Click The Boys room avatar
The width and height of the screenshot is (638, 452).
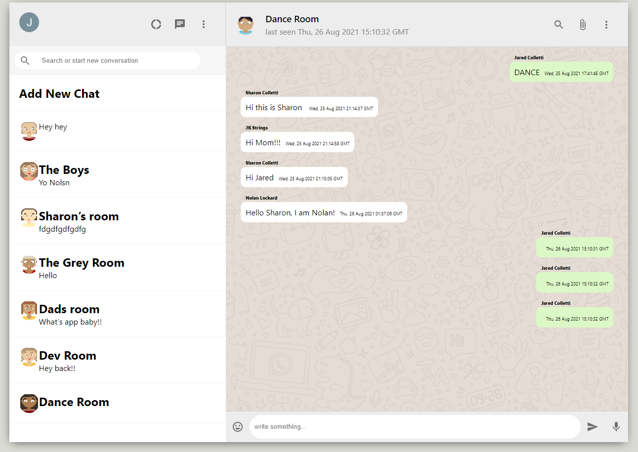[x=29, y=171]
